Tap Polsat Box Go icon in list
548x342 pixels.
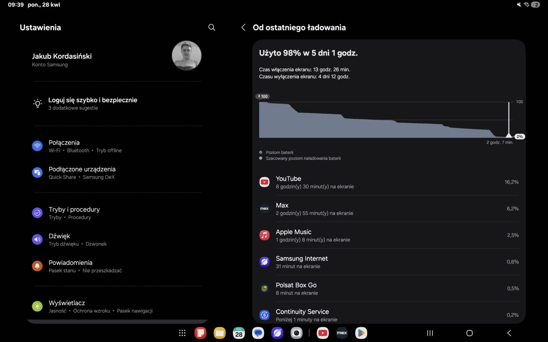[x=265, y=288]
